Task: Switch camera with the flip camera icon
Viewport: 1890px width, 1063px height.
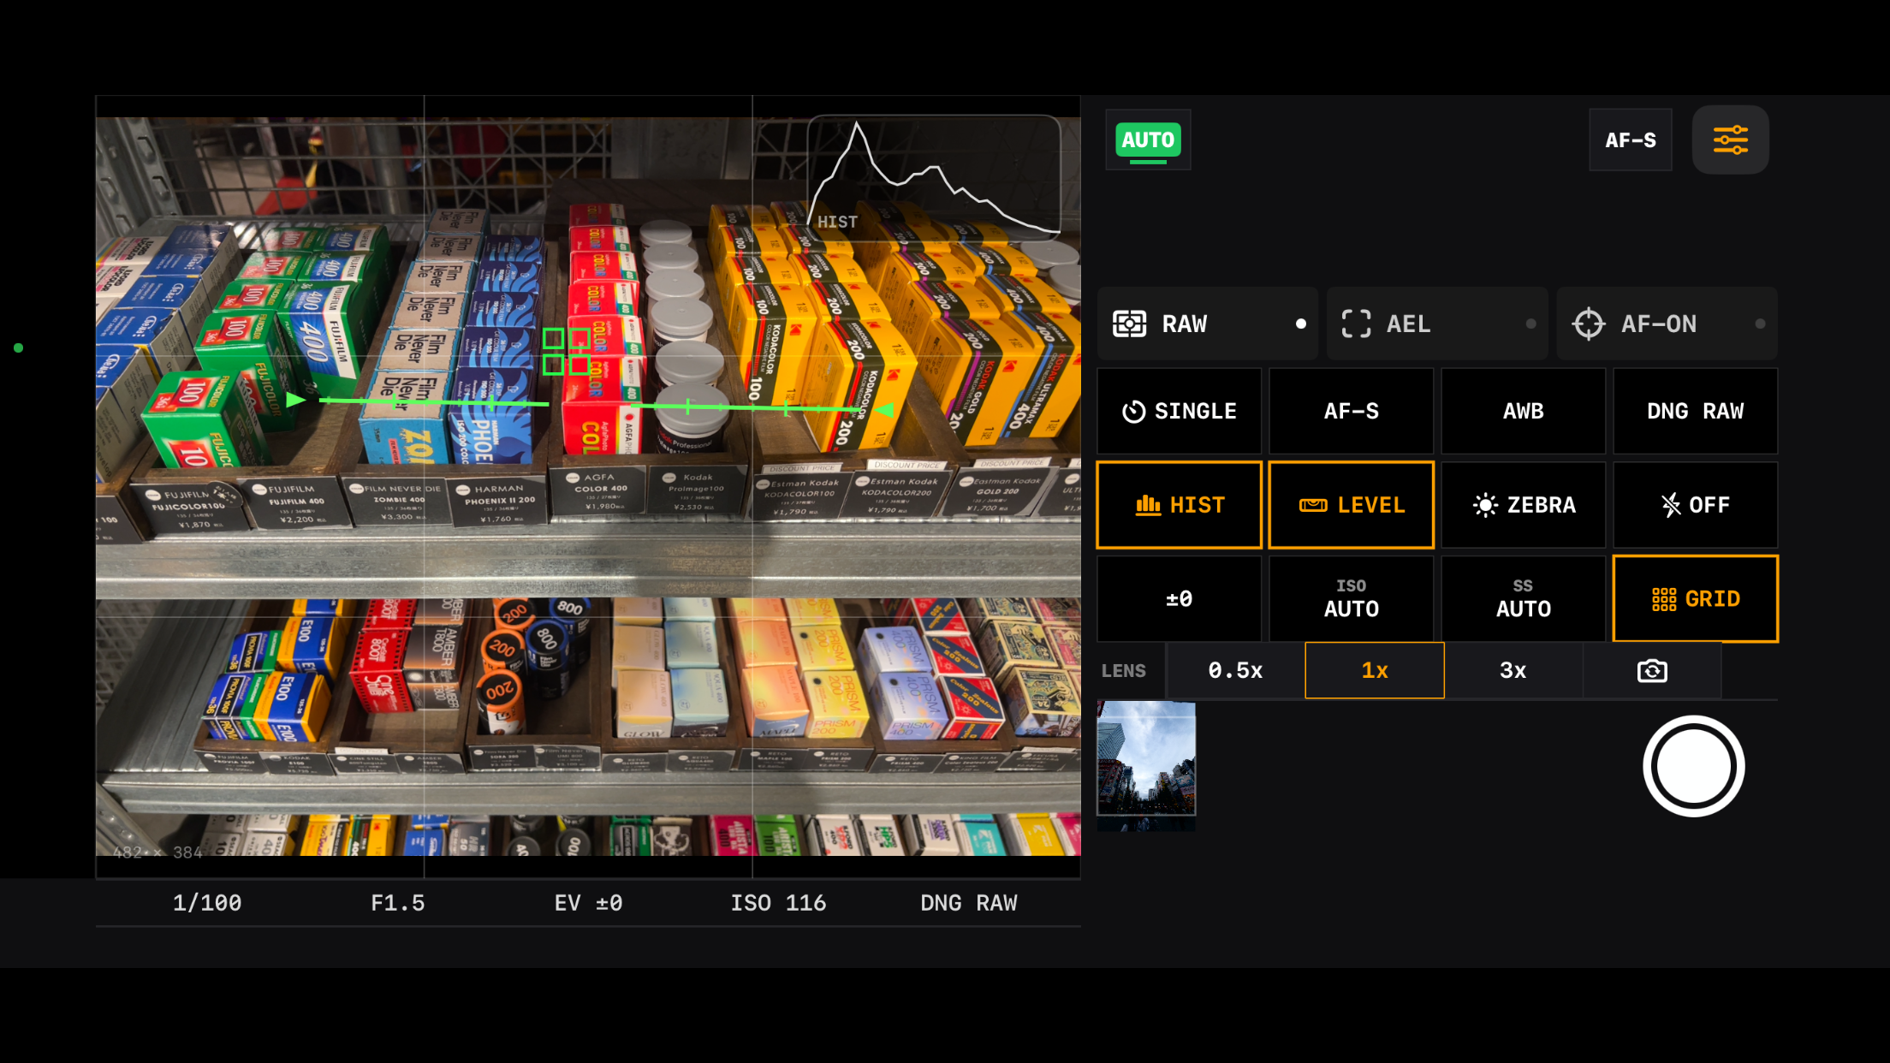Action: click(x=1652, y=670)
